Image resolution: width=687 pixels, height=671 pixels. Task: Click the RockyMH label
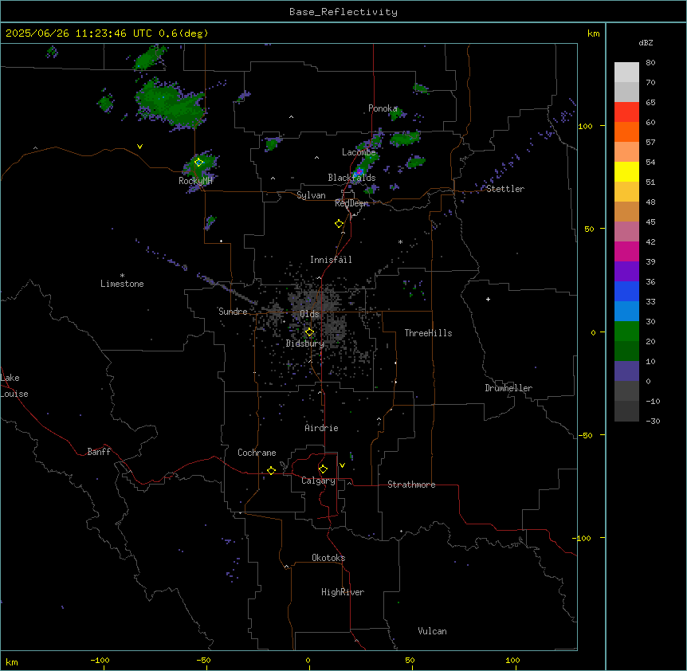pyautogui.click(x=195, y=181)
